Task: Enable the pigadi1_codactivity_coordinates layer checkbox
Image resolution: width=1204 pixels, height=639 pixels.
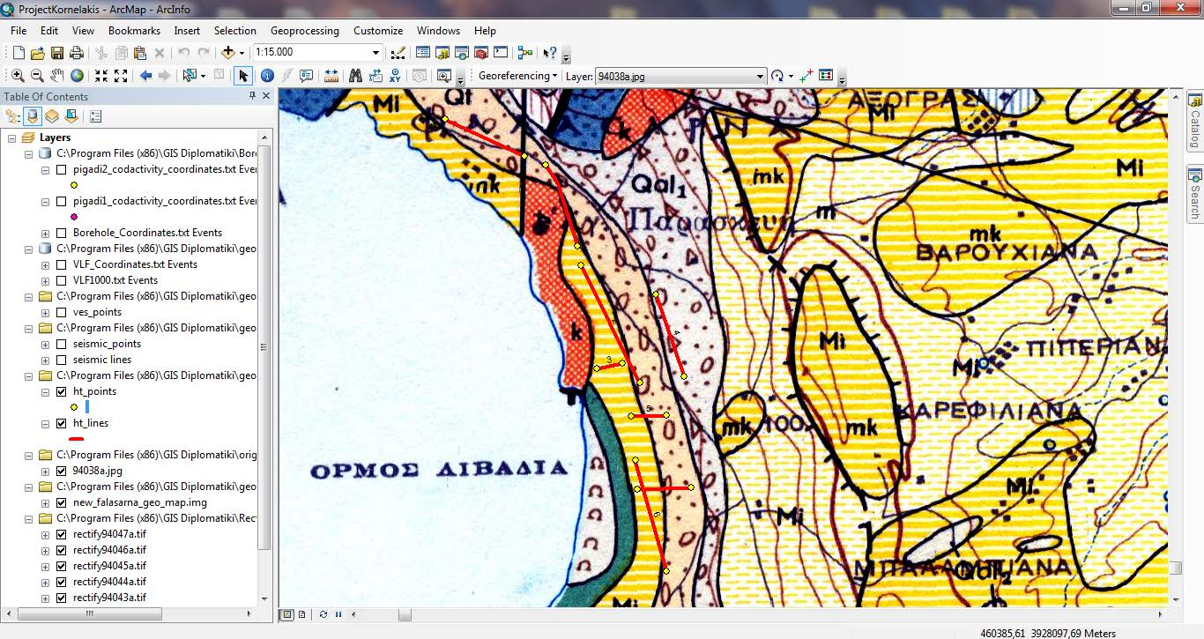Action: pyautogui.click(x=61, y=201)
